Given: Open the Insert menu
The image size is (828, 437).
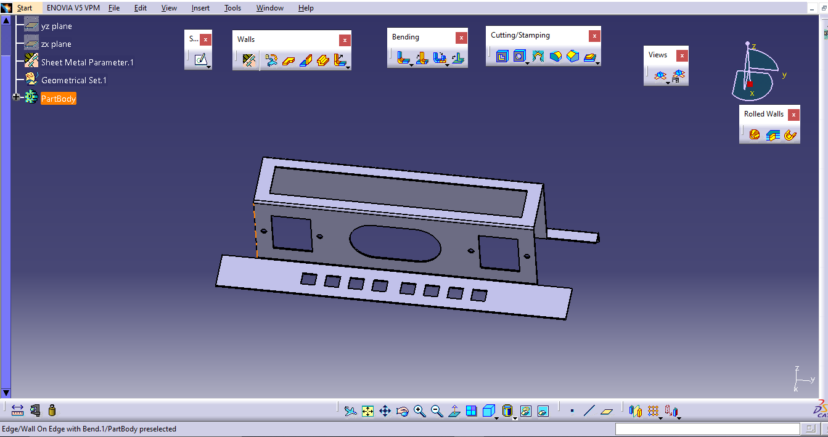Looking at the screenshot, I should click(x=200, y=8).
